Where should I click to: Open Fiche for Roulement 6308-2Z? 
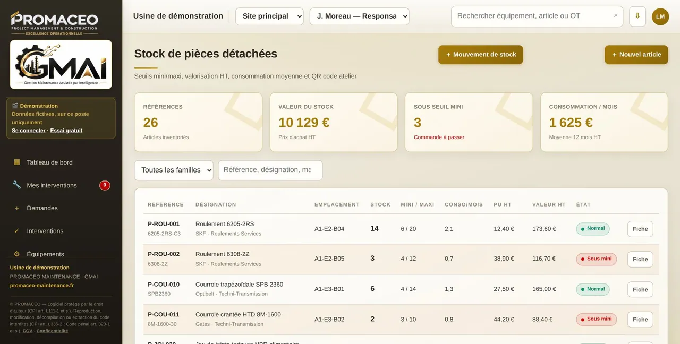[x=640, y=260]
